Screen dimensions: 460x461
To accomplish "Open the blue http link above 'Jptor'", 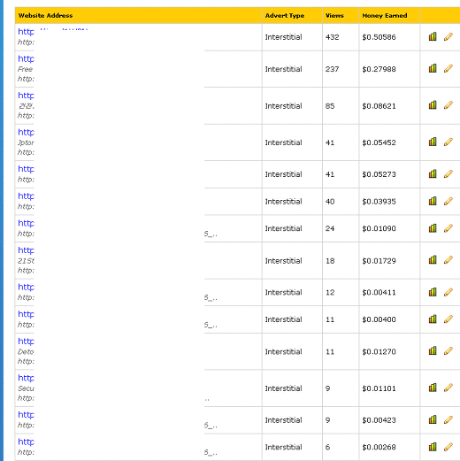I will 26,132.
